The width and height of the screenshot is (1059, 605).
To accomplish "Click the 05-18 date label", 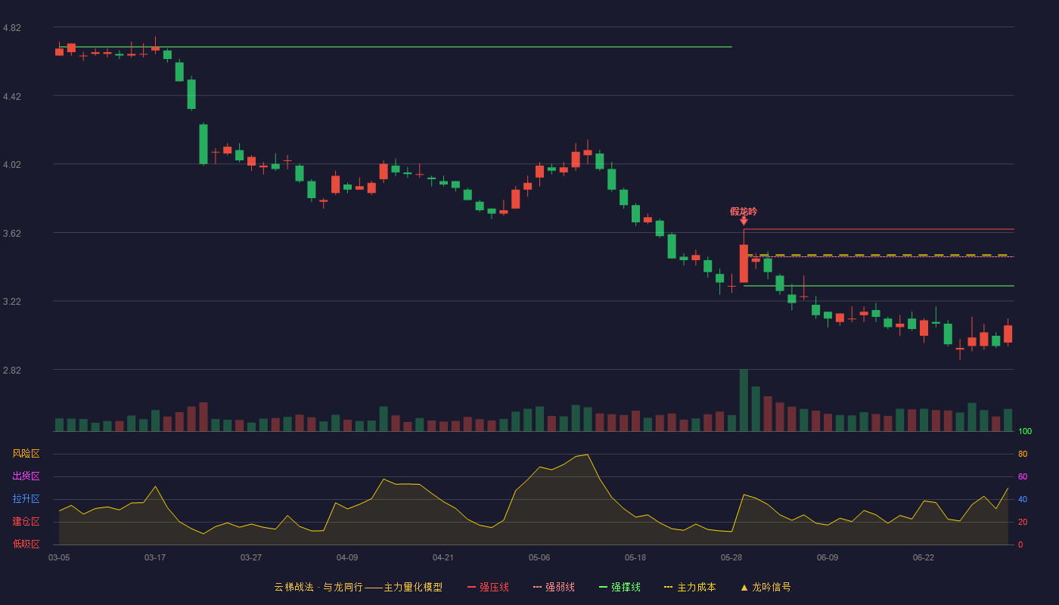I will (635, 557).
